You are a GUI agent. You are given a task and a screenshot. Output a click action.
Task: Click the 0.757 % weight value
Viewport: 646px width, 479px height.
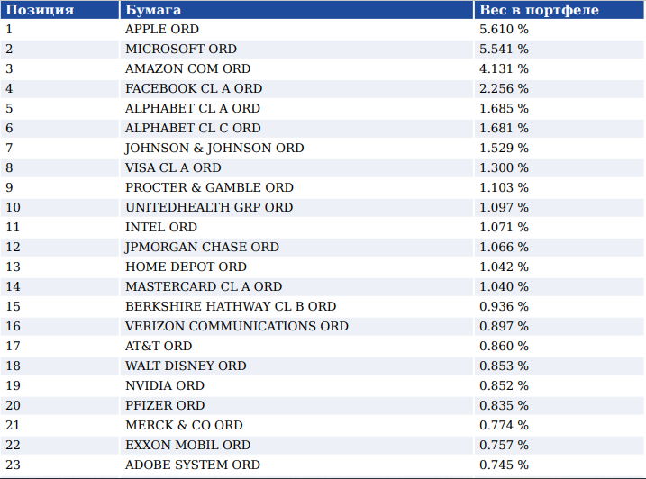click(x=504, y=445)
